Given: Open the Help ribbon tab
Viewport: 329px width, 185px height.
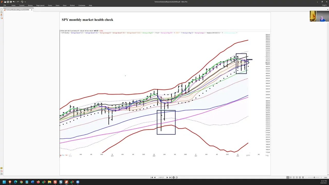Looking at the screenshot, I should (90, 5).
